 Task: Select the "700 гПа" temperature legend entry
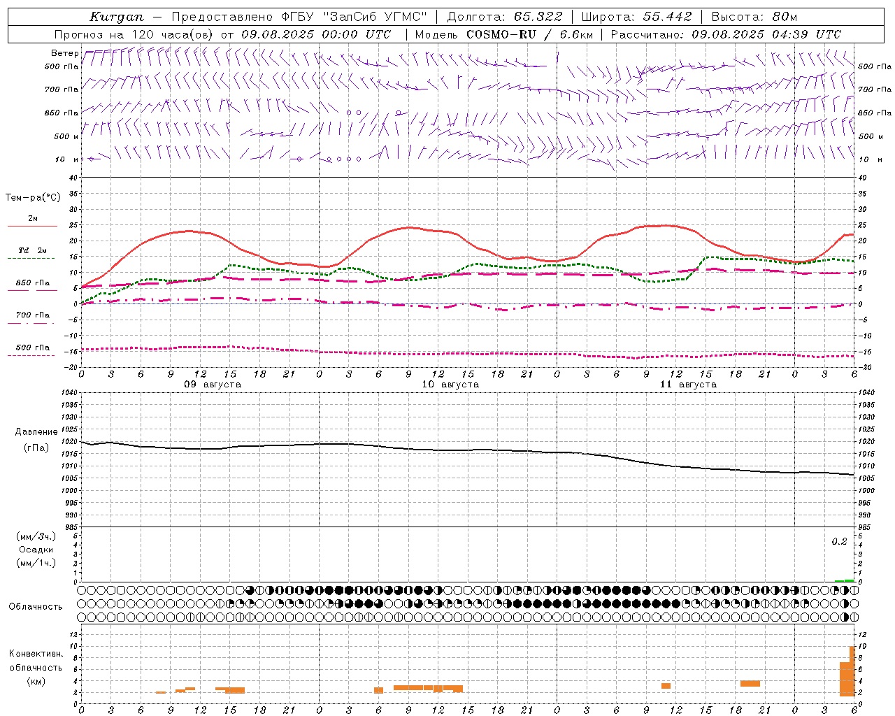coord(32,315)
